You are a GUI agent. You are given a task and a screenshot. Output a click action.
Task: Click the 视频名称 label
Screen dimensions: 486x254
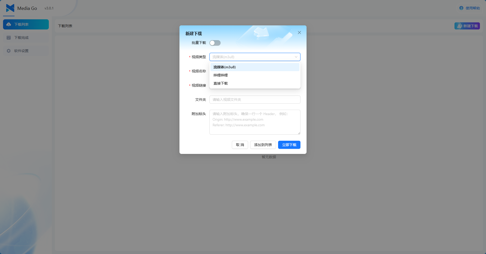199,71
